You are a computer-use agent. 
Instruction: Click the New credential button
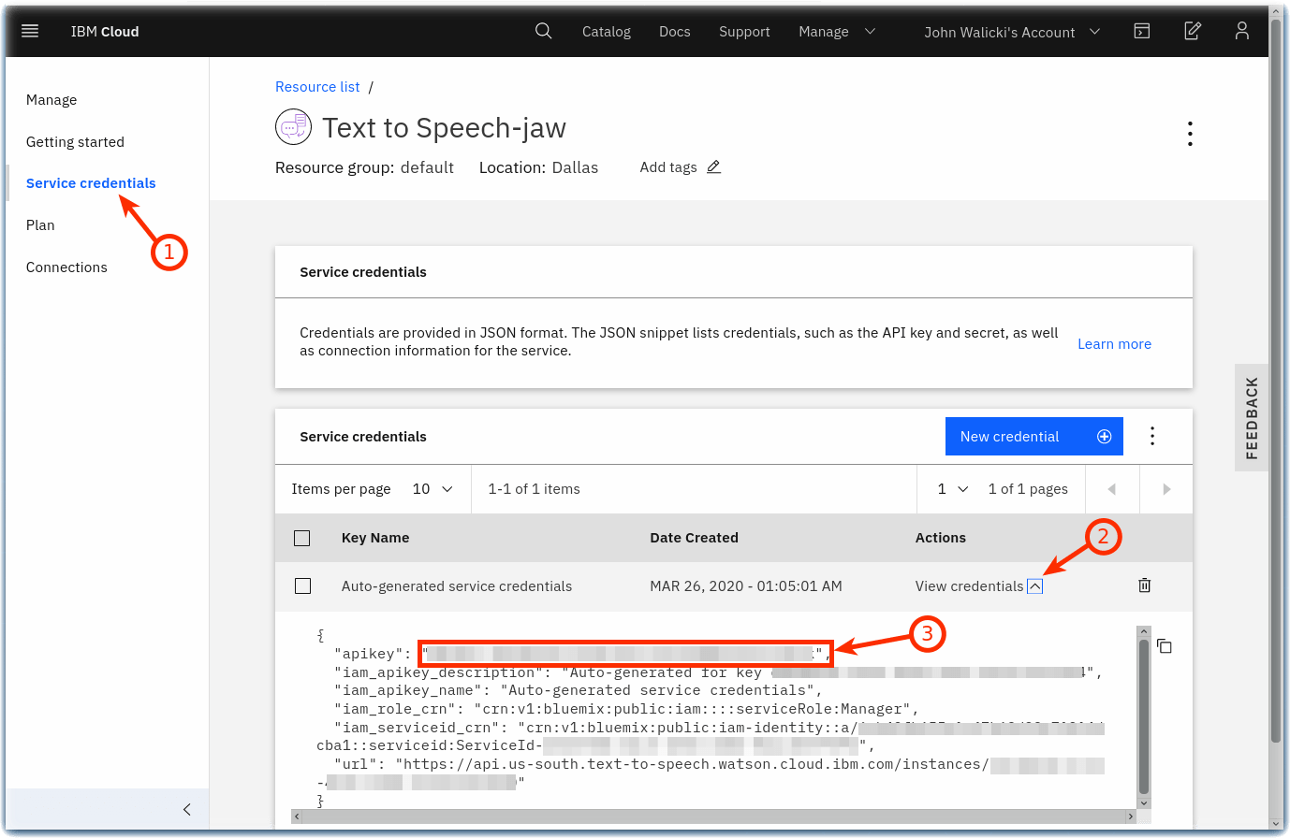click(1034, 437)
